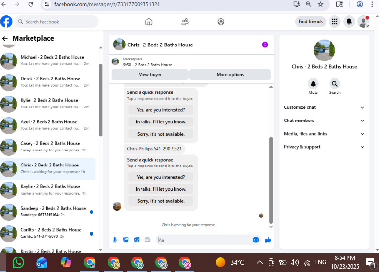The height and width of the screenshot is (272, 379).
Task: Click the browser address bar URL
Action: [107, 4]
